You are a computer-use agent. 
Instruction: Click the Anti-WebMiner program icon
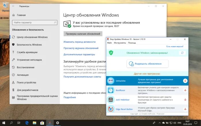point(111,100)
